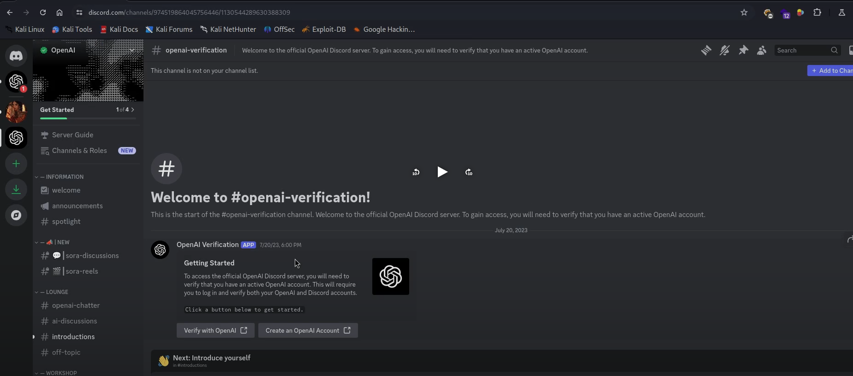The height and width of the screenshot is (376, 853).
Task: Open the Exploit-DB bookmark
Action: coord(324,29)
